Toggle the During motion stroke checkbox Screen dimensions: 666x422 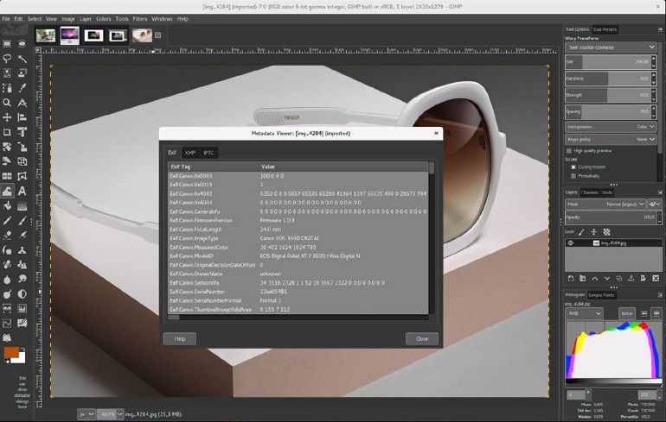point(573,167)
